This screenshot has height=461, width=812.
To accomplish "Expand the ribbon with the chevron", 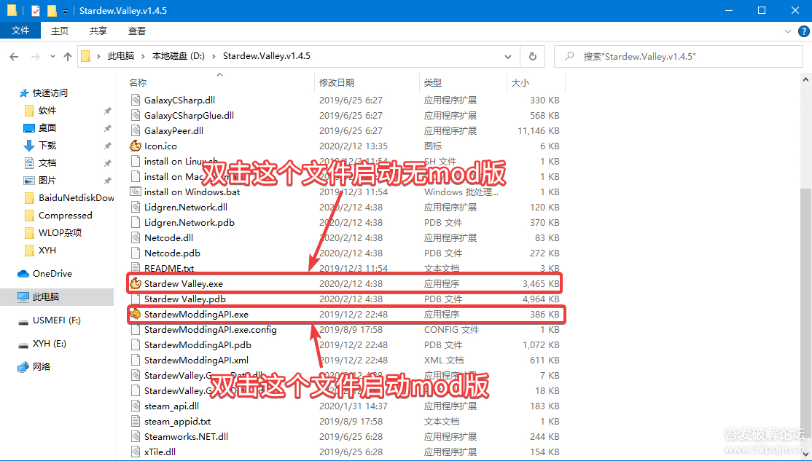I will [788, 31].
